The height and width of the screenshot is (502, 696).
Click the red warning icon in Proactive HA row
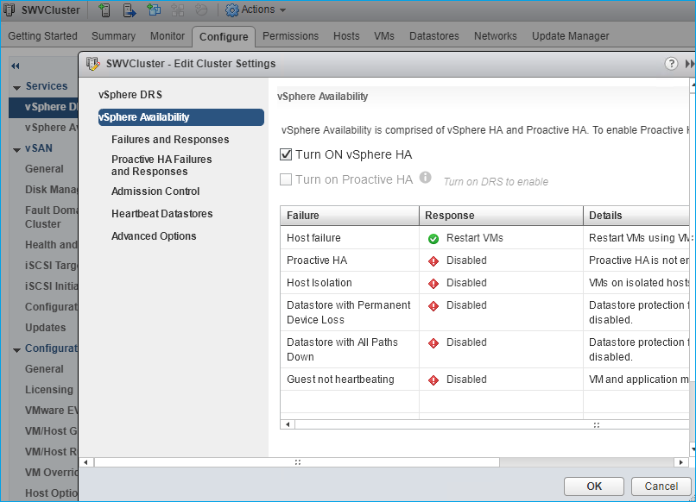433,261
